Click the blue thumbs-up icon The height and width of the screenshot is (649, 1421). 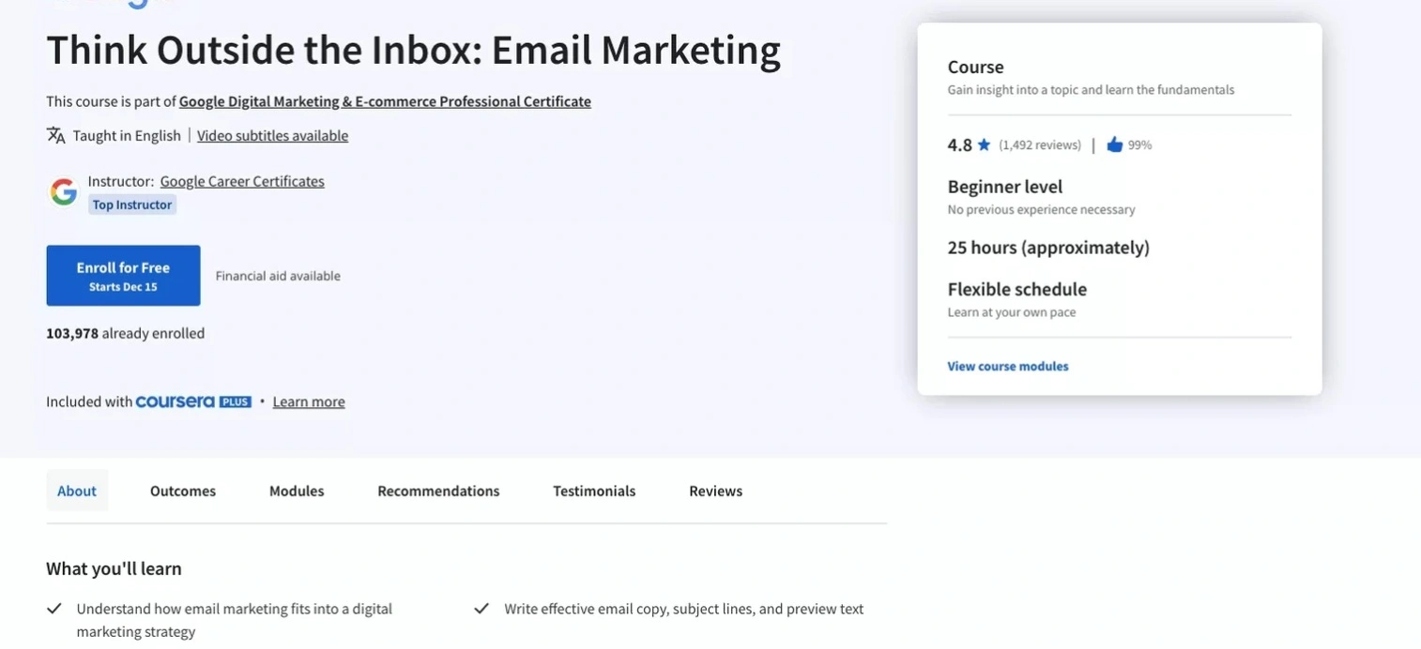pos(1114,144)
